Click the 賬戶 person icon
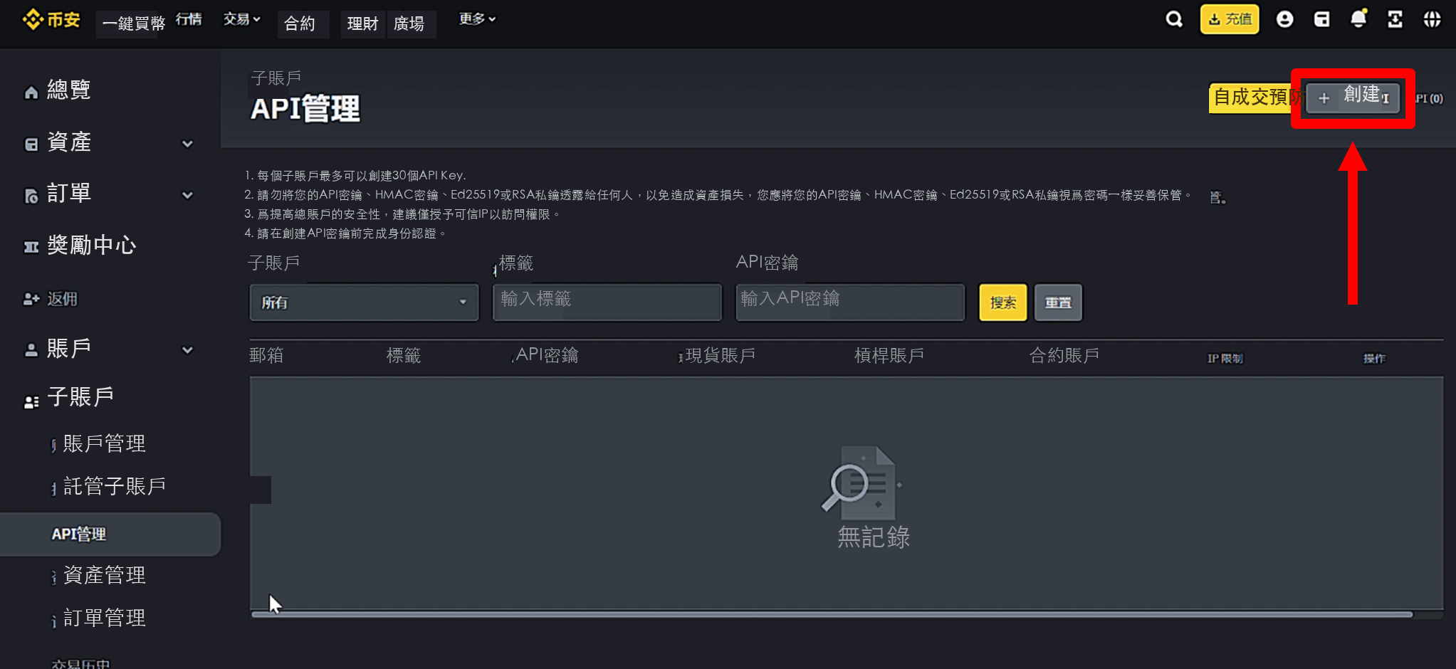Viewport: 1456px width, 669px height. 31,350
